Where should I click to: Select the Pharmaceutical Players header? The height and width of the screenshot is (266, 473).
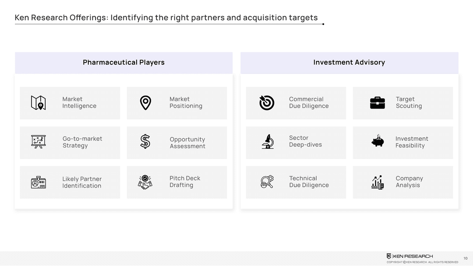coord(124,63)
